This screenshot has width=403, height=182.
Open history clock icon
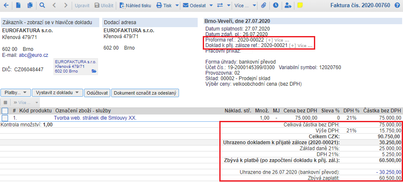pos(276,6)
